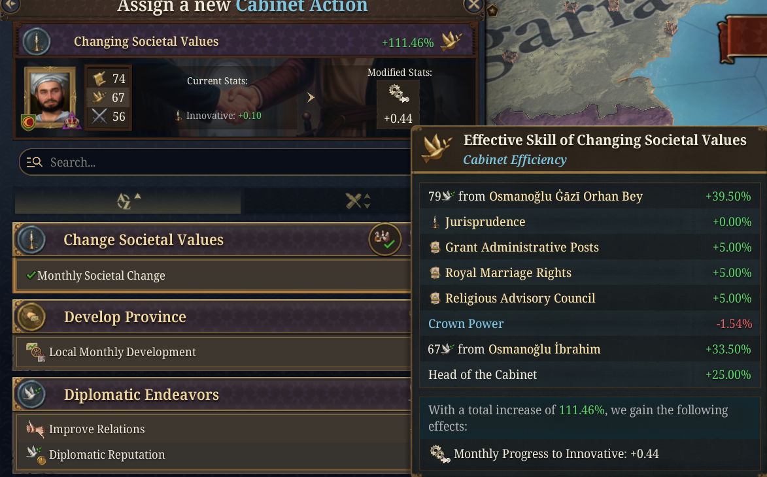The image size is (767, 477).
Task: Collapse the Develop Province category header
Action: tap(196, 317)
